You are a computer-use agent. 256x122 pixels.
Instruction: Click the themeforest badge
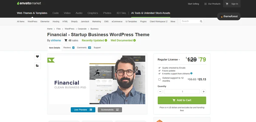[229, 16]
